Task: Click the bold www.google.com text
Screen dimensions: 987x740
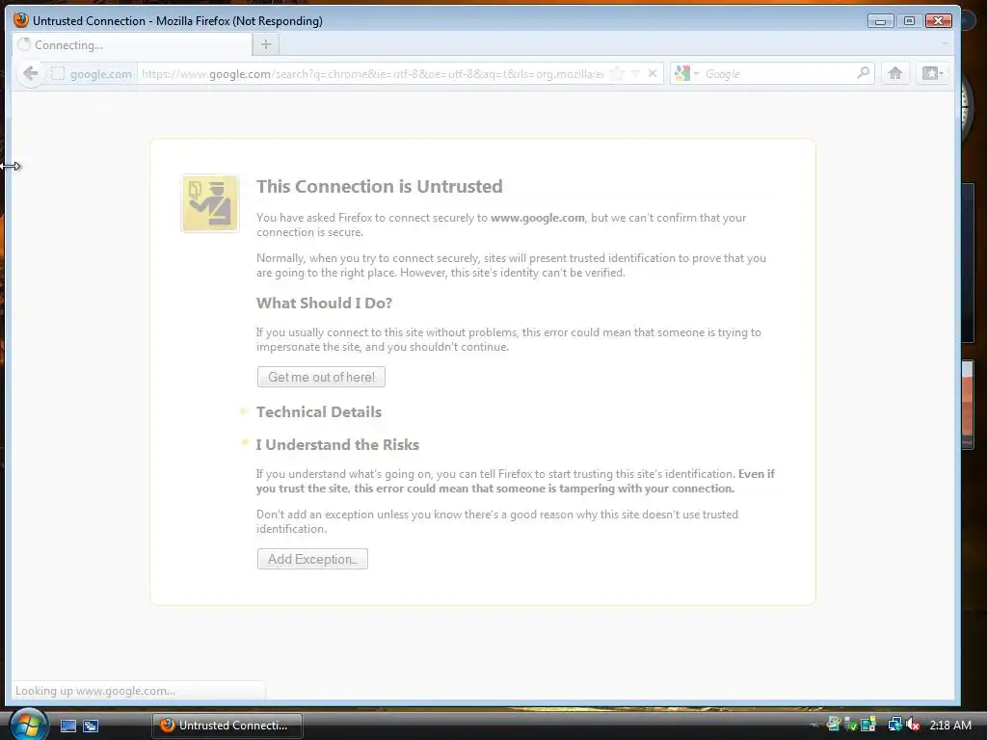Action: tap(538, 218)
